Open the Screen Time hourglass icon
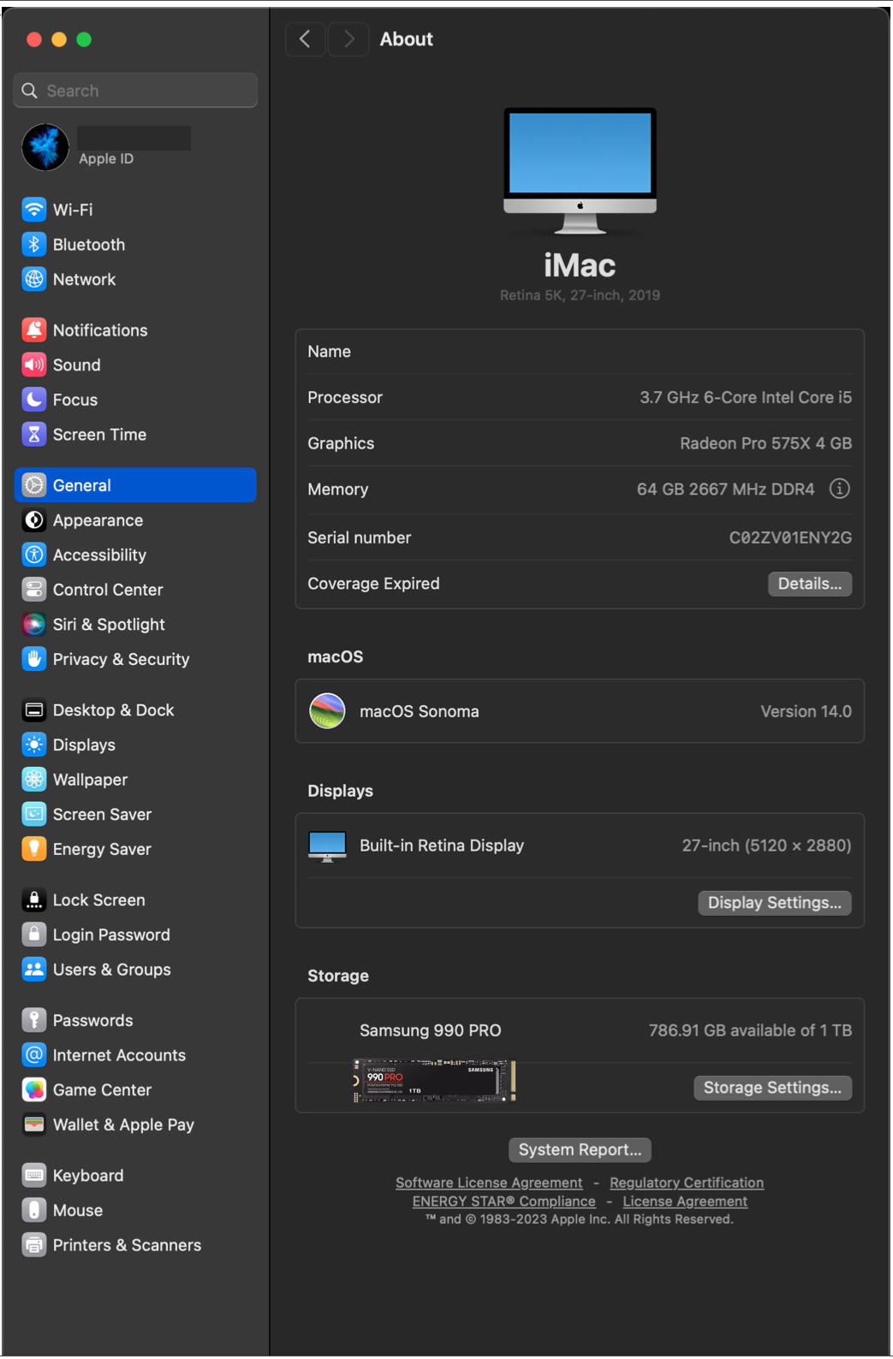893x1359 pixels. point(33,435)
